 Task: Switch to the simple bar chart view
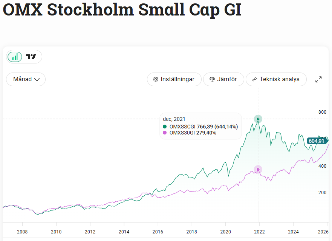click(15, 57)
